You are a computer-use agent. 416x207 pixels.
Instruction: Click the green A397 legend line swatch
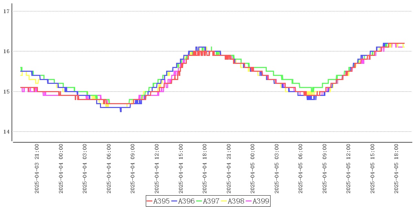(199, 201)
